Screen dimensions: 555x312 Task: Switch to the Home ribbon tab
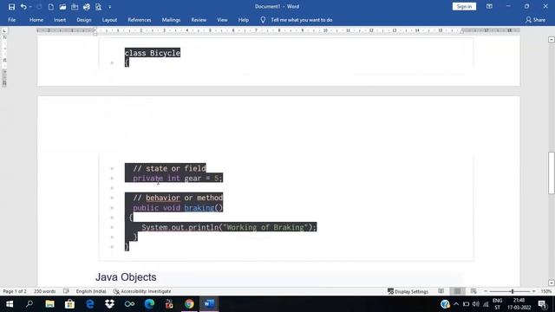click(x=36, y=20)
